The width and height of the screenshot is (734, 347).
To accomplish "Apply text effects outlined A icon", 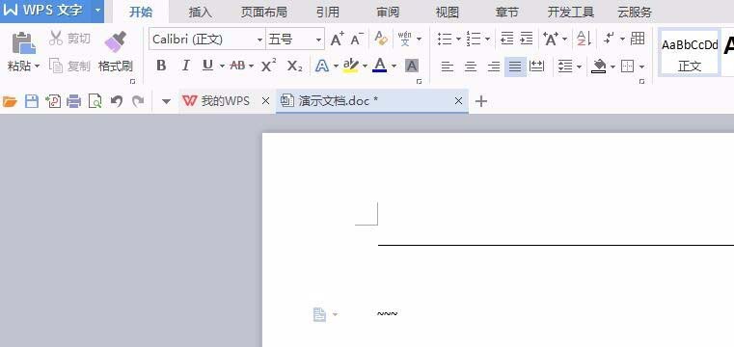I will point(322,66).
